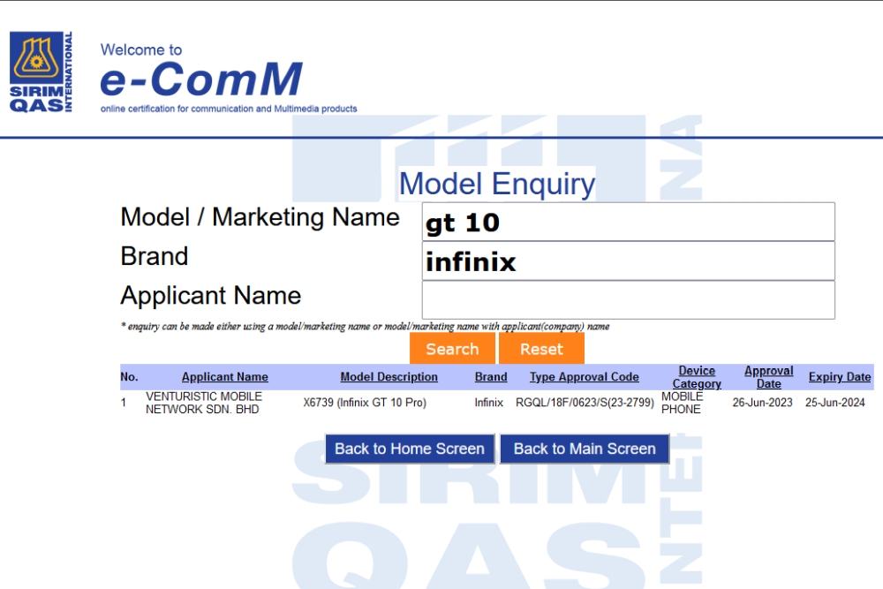The width and height of the screenshot is (883, 589).
Task: Click the online certification tagline text
Action: coord(229,109)
